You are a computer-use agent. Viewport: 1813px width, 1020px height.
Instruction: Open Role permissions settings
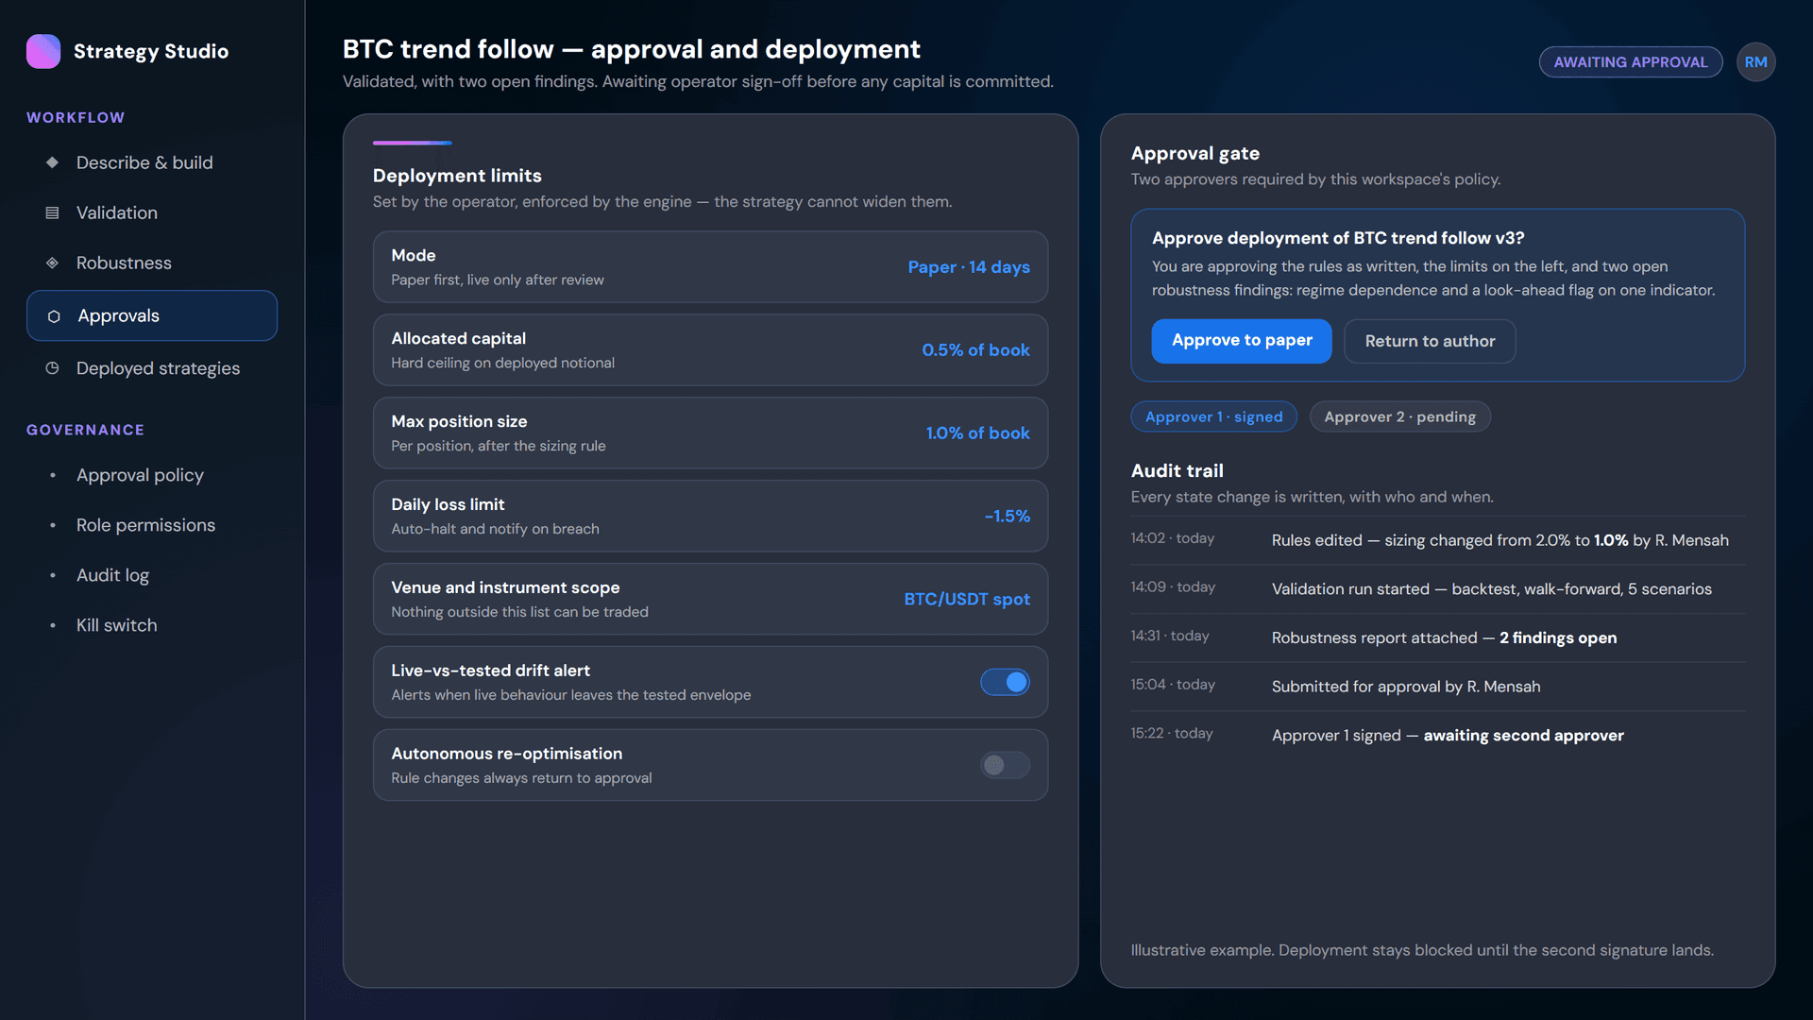click(x=152, y=525)
